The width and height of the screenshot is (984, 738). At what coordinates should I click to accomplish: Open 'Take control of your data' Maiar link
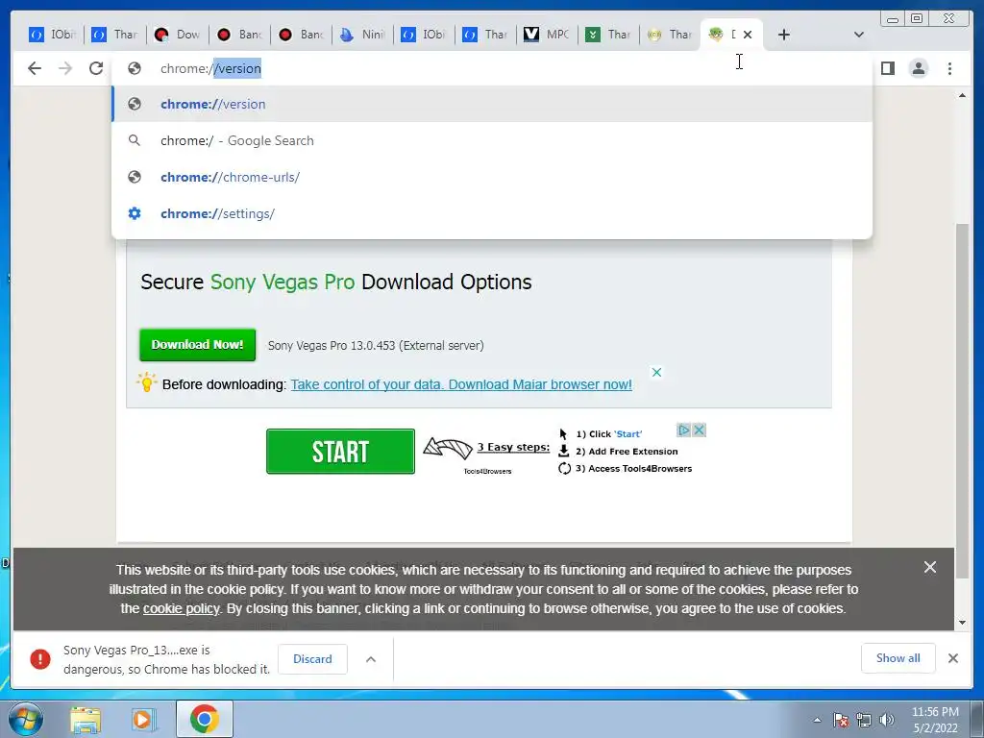(x=461, y=384)
